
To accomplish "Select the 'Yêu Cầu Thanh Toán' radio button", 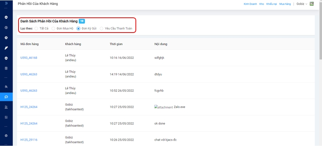I will (x=102, y=28).
